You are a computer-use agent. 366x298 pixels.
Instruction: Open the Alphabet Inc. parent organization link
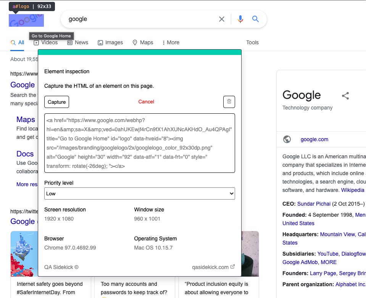[x=350, y=284]
